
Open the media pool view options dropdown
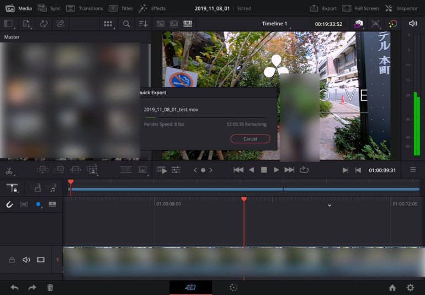pos(108,24)
